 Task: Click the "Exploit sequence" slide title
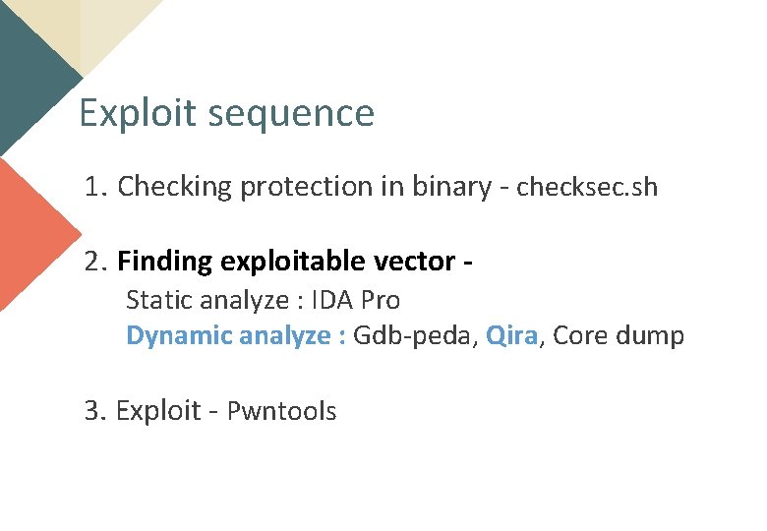(x=226, y=113)
